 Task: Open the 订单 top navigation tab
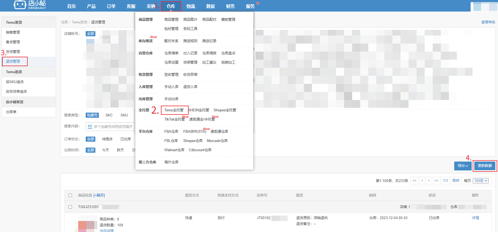point(111,6)
